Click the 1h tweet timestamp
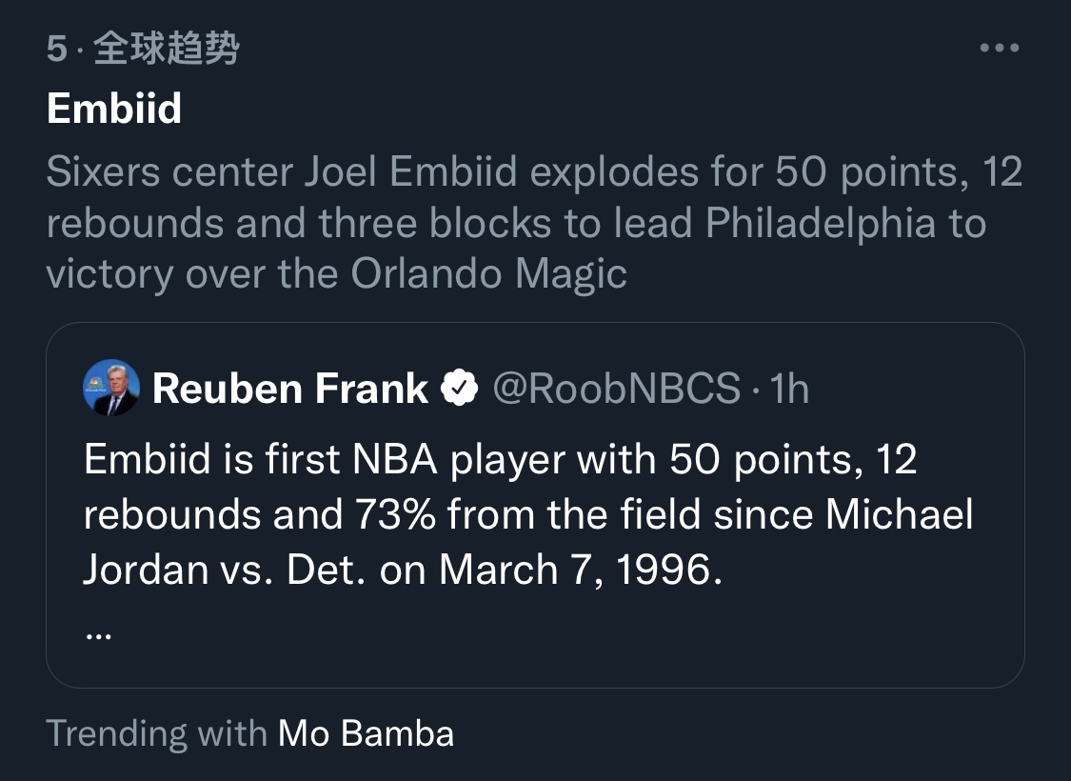1071x781 pixels. (789, 389)
